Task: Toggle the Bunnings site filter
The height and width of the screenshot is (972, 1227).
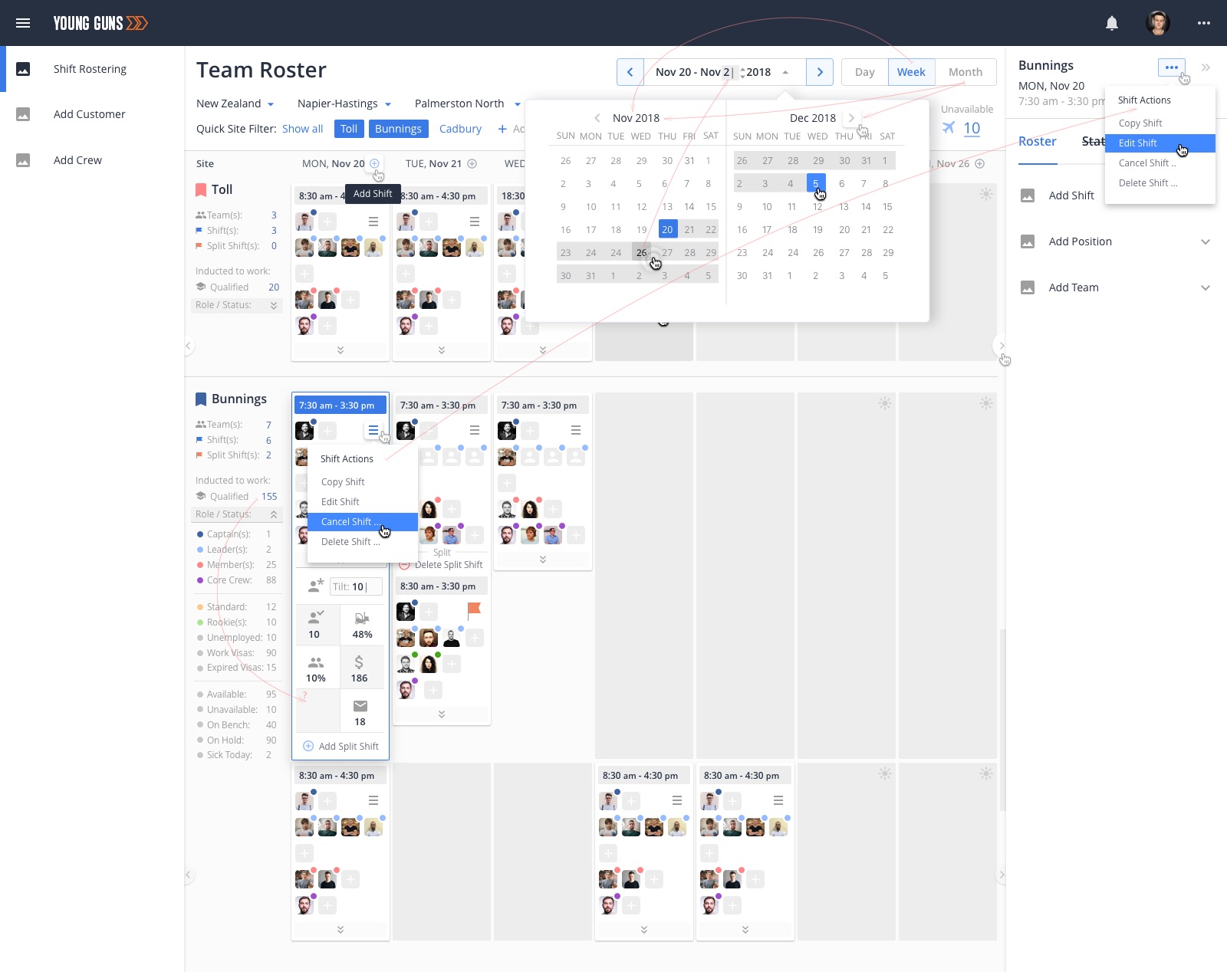Action: coord(398,129)
